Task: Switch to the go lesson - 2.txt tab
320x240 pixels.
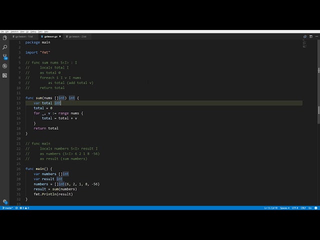Action: (x=77, y=36)
